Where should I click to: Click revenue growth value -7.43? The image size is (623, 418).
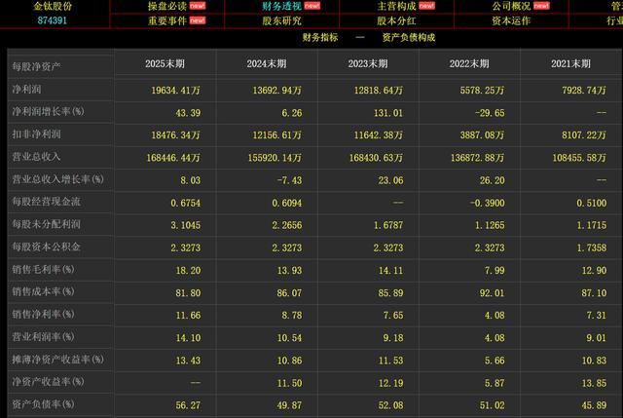click(x=290, y=180)
